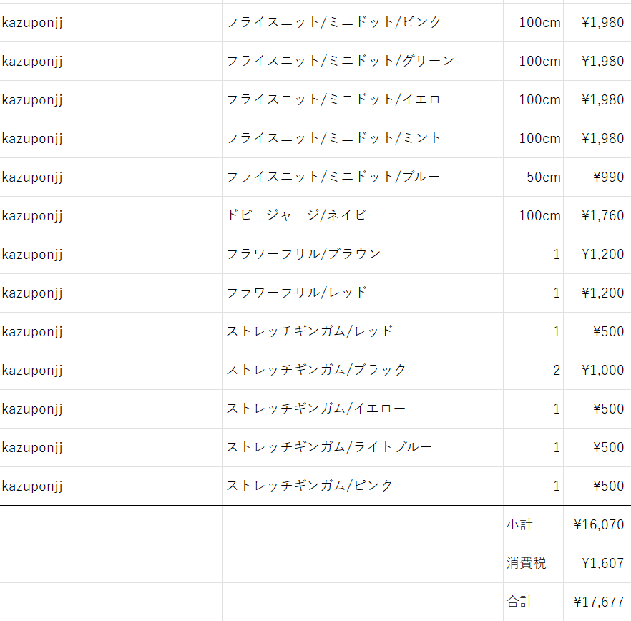Click the フライスニット/ミニドット/ミント cell

point(363,139)
